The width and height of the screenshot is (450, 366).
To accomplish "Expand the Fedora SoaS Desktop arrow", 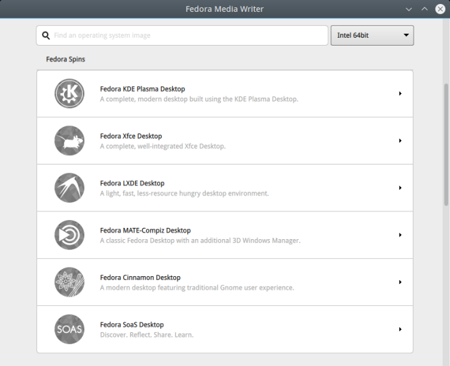I will point(400,329).
